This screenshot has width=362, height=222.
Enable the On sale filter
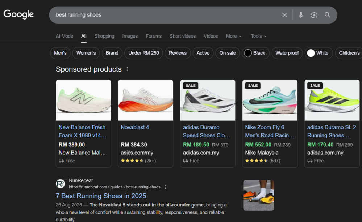coord(227,53)
